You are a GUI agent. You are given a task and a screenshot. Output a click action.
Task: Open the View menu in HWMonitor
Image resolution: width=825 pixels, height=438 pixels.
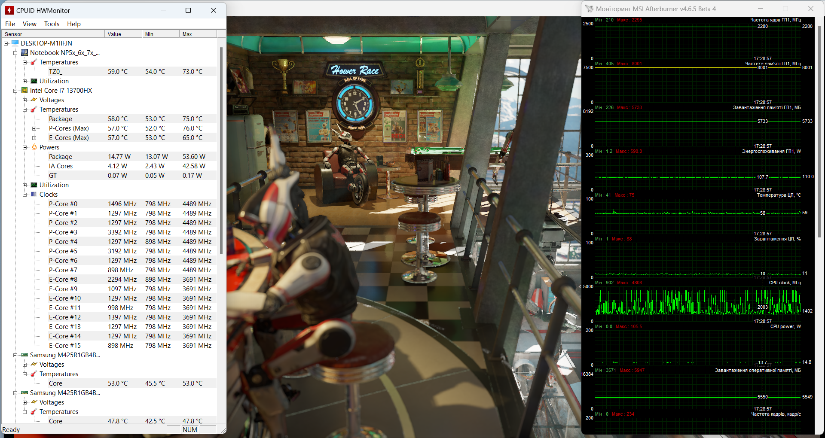[x=30, y=24]
